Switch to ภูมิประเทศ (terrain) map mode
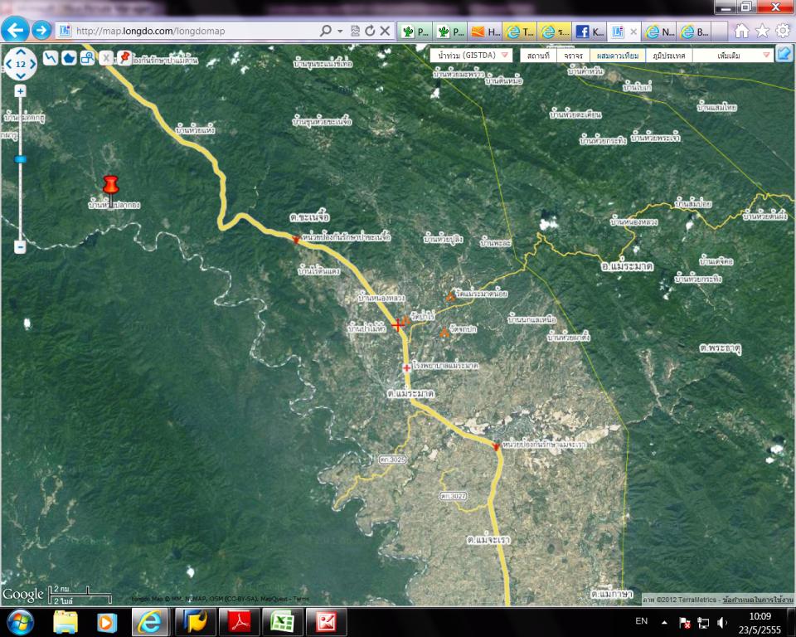The image size is (796, 637). point(667,56)
